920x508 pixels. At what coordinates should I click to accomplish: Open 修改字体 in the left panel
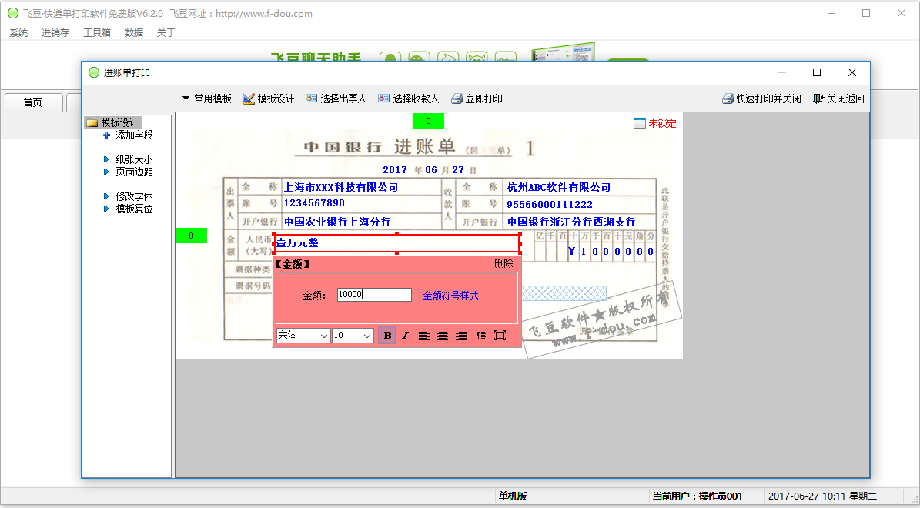[129, 196]
